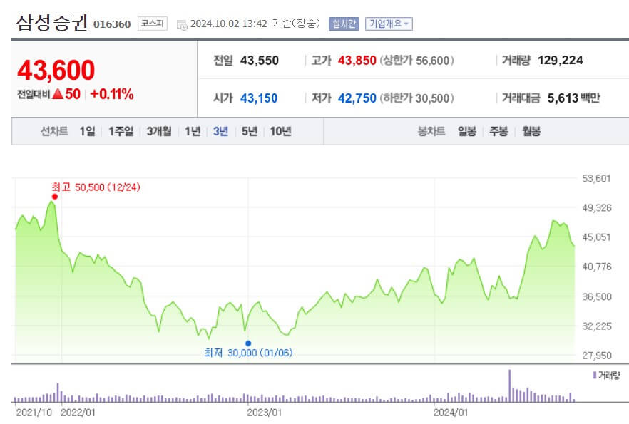629x424 pixels.
Task: View 월봉 monthly candlestick chart
Action: [529, 131]
